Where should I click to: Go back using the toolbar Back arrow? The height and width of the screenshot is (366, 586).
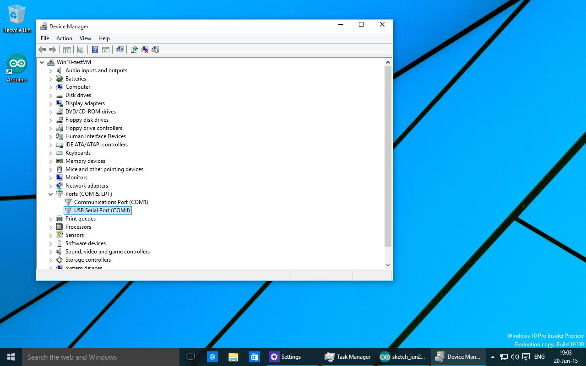click(x=42, y=49)
